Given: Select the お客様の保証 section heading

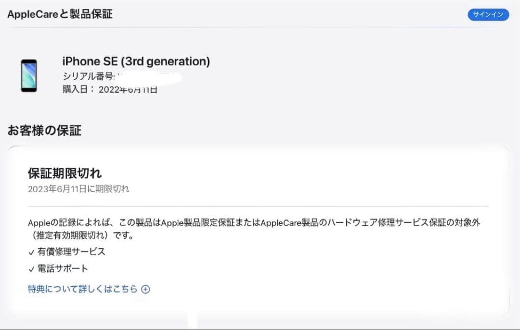Looking at the screenshot, I should (44, 130).
